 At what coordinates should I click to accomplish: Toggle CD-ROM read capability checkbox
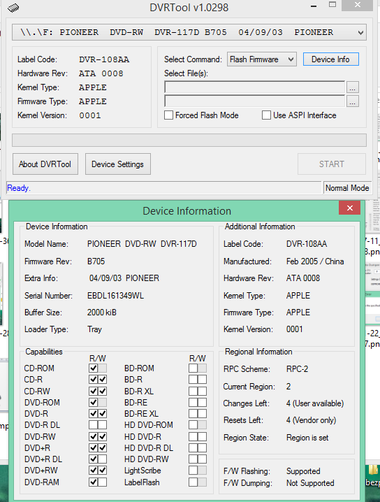pyautogui.click(x=94, y=368)
